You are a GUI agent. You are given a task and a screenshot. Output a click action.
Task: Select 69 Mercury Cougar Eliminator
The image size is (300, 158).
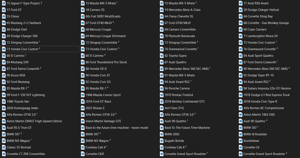point(106,36)
